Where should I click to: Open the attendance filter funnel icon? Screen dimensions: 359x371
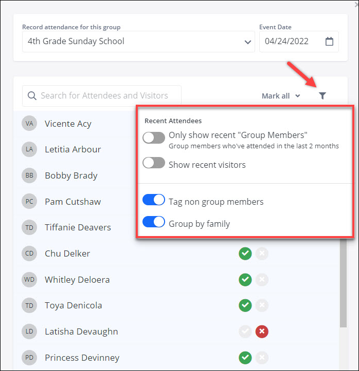tap(322, 96)
